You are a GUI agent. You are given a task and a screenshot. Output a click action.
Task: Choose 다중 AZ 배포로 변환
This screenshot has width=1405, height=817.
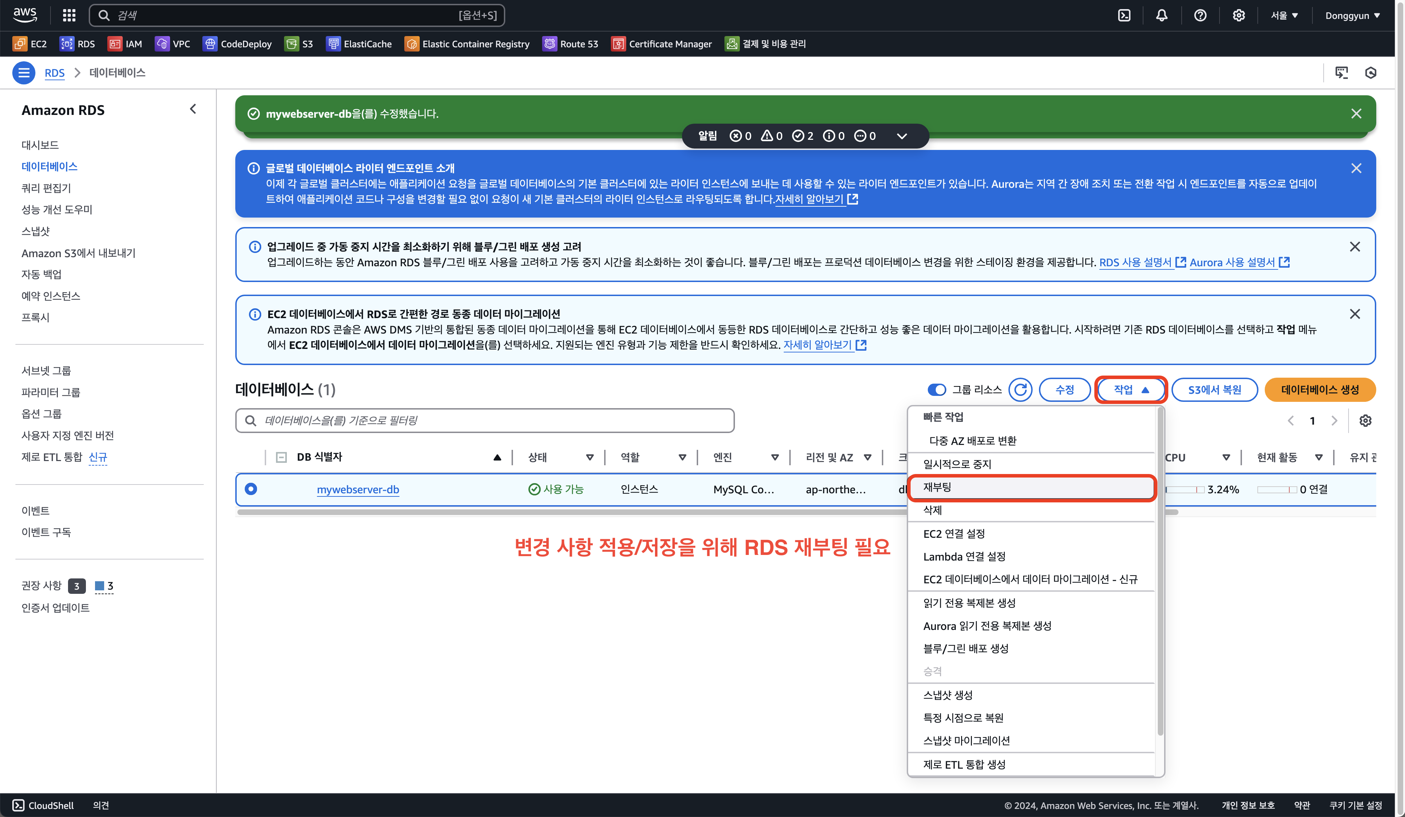click(x=1032, y=440)
